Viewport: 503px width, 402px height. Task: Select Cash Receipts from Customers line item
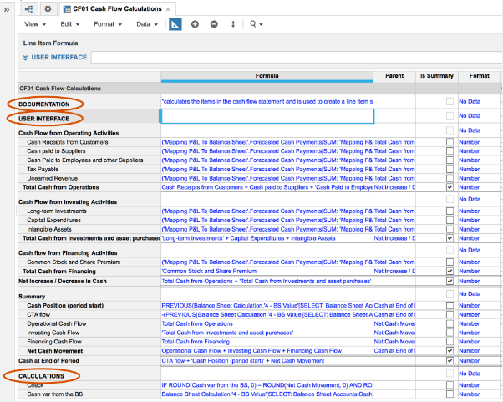[x=89, y=142]
